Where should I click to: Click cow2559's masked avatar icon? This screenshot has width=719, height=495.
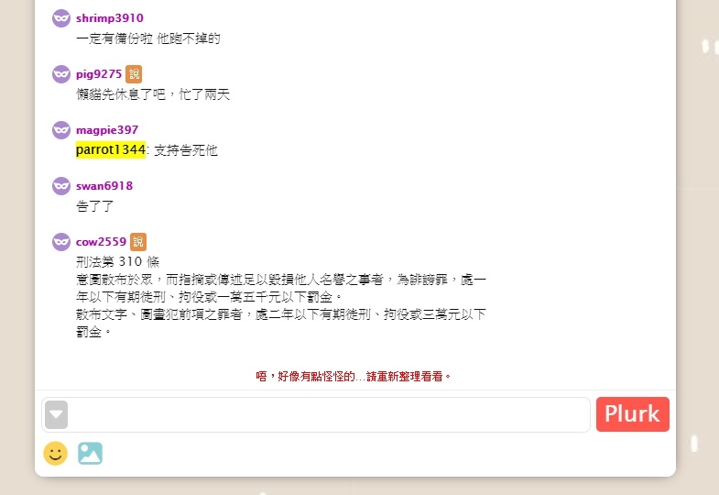click(61, 242)
